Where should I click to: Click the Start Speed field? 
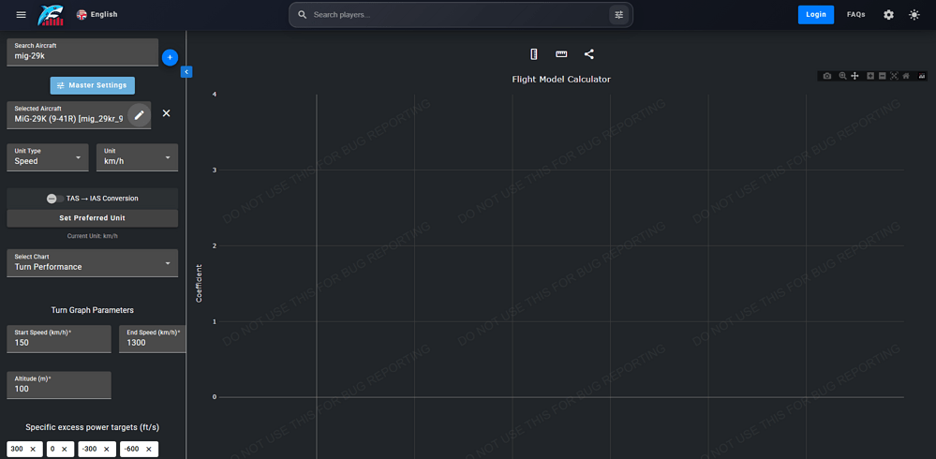(59, 338)
